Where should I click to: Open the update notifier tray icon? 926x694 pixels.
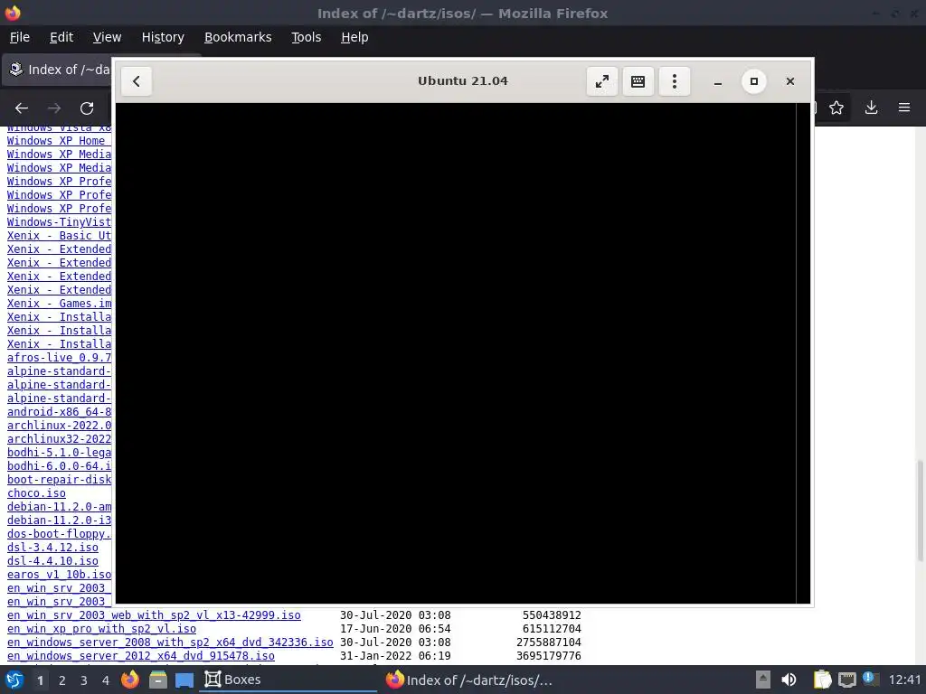(870, 679)
